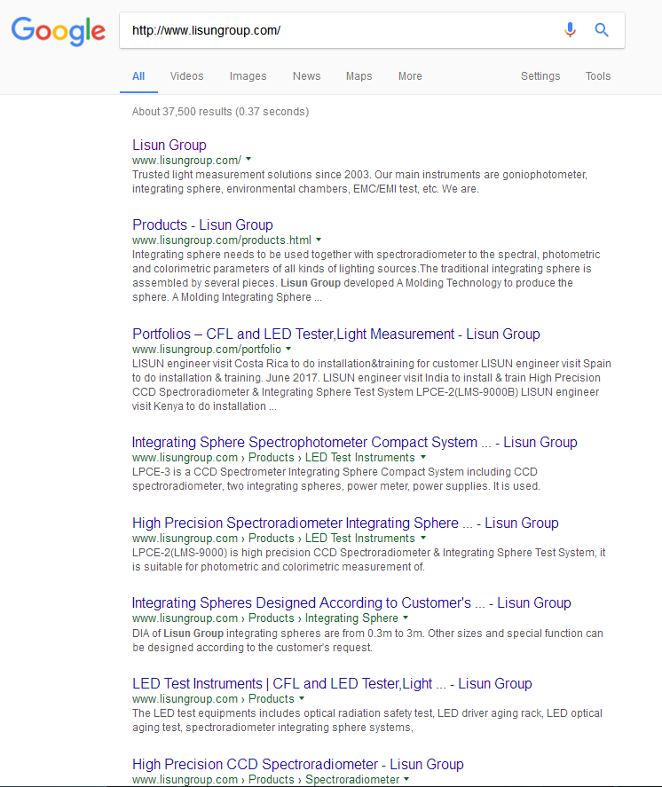Click the snippet starting DIA of Lisun Group
The image size is (662, 787).
367,641
